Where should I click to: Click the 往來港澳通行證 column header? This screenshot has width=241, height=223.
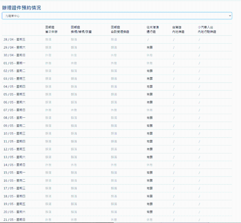(x=153, y=29)
